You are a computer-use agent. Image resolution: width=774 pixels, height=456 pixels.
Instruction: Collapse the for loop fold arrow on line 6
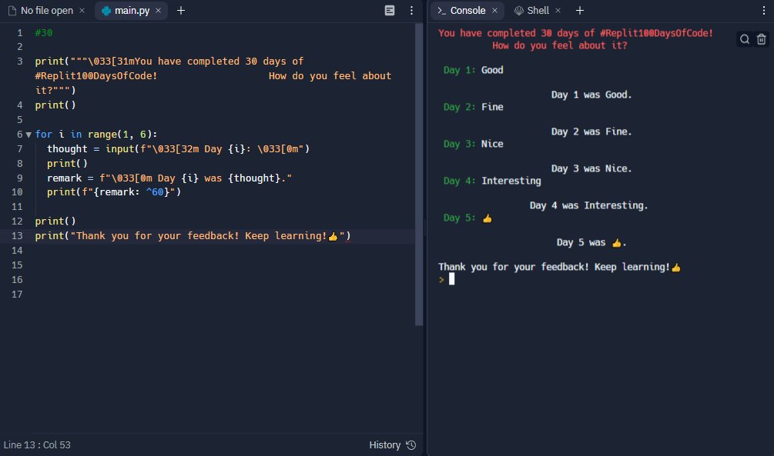click(x=28, y=135)
